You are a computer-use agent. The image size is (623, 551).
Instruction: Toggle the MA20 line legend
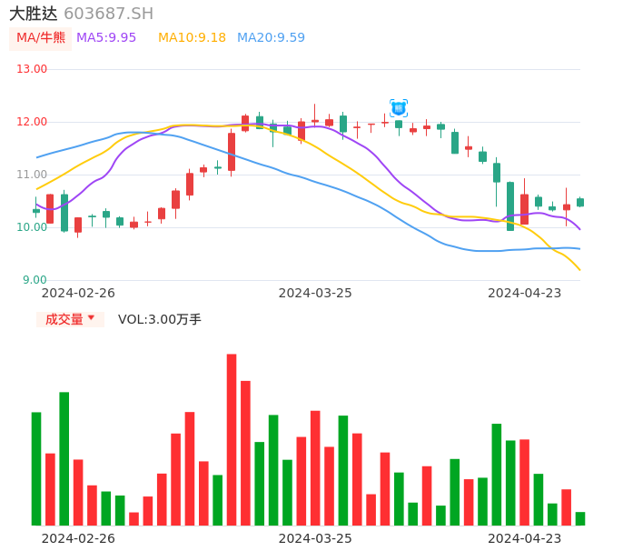pos(271,38)
